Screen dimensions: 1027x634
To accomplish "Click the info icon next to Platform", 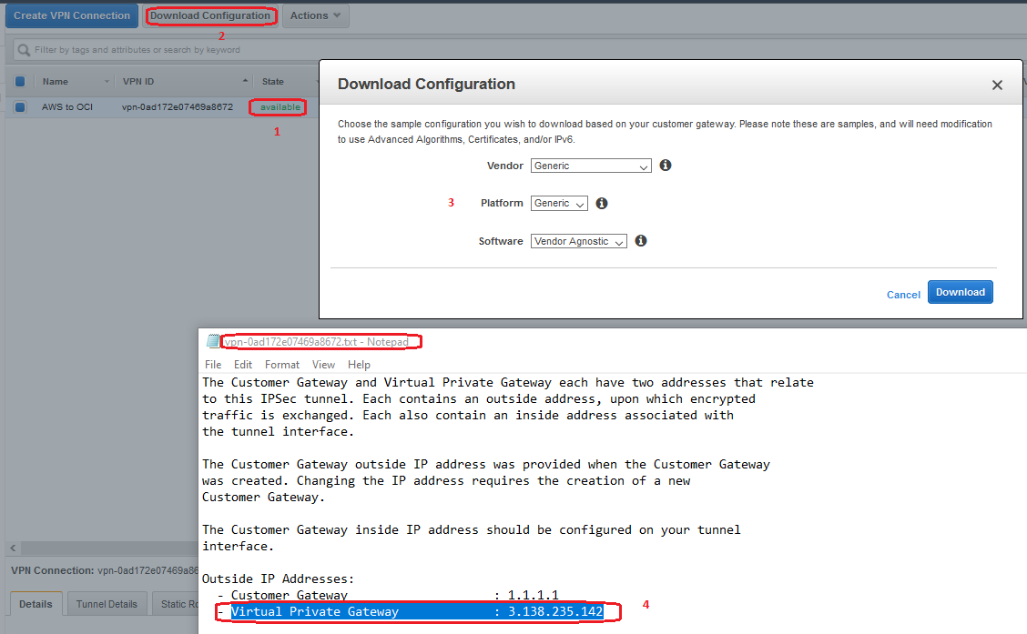I will 601,204.
